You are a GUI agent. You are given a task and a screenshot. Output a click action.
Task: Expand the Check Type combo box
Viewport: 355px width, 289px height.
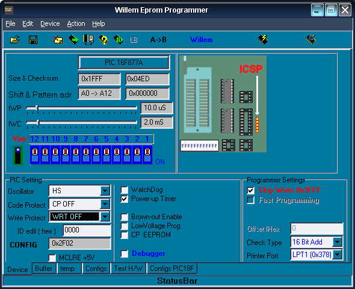[x=338, y=242]
